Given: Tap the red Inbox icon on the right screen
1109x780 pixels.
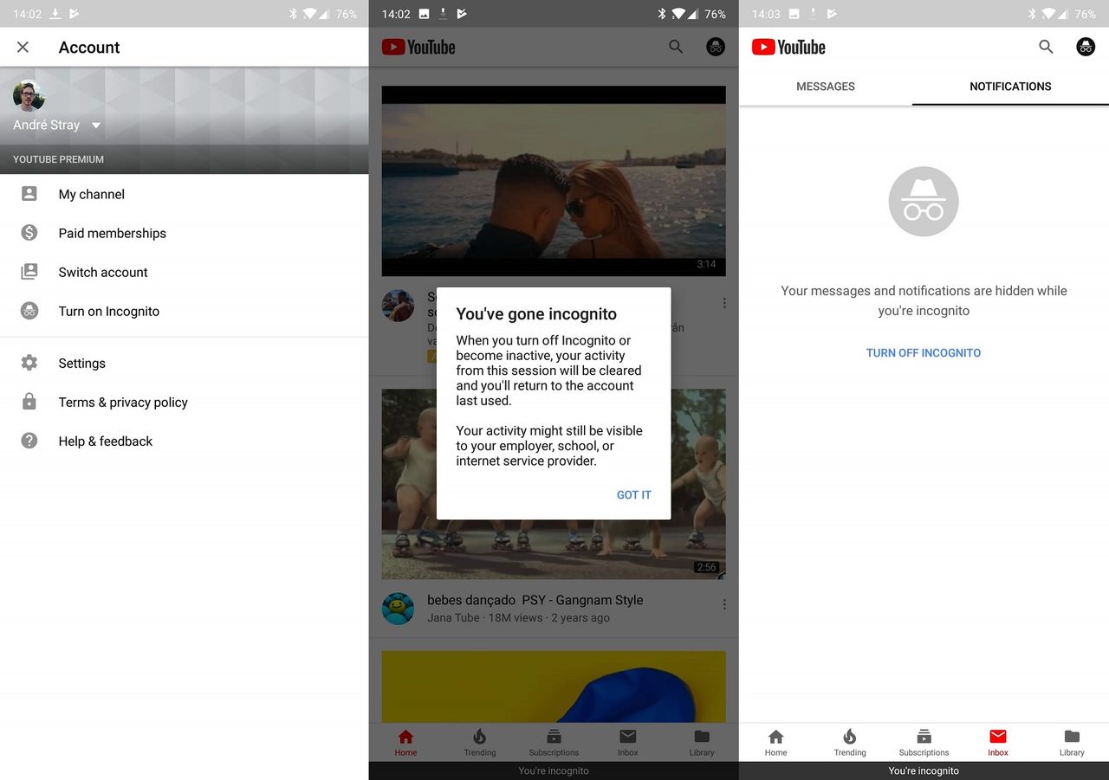Looking at the screenshot, I should 998,737.
